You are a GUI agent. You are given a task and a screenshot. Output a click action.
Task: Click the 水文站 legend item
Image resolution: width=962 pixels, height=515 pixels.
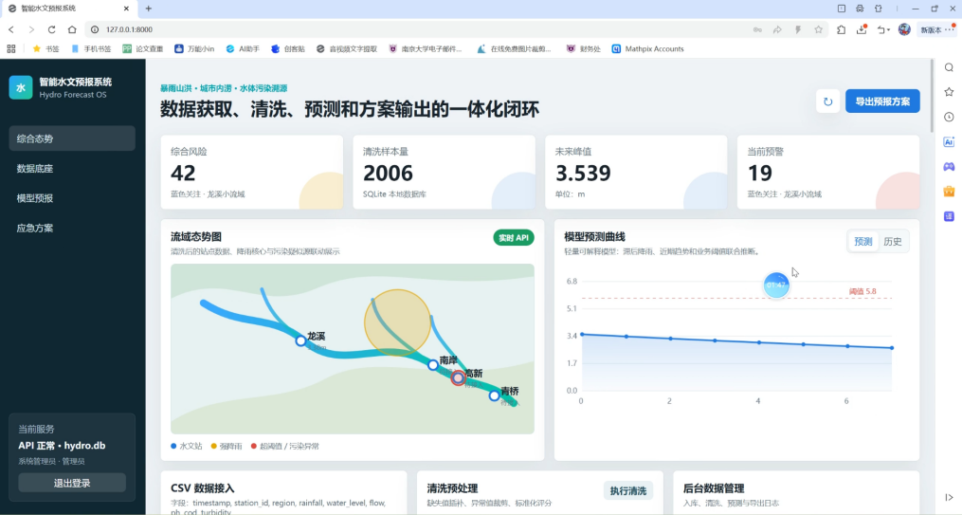(187, 447)
